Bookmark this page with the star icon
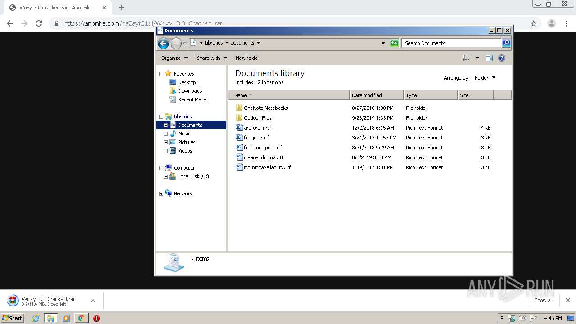576x324 pixels. pyautogui.click(x=534, y=23)
